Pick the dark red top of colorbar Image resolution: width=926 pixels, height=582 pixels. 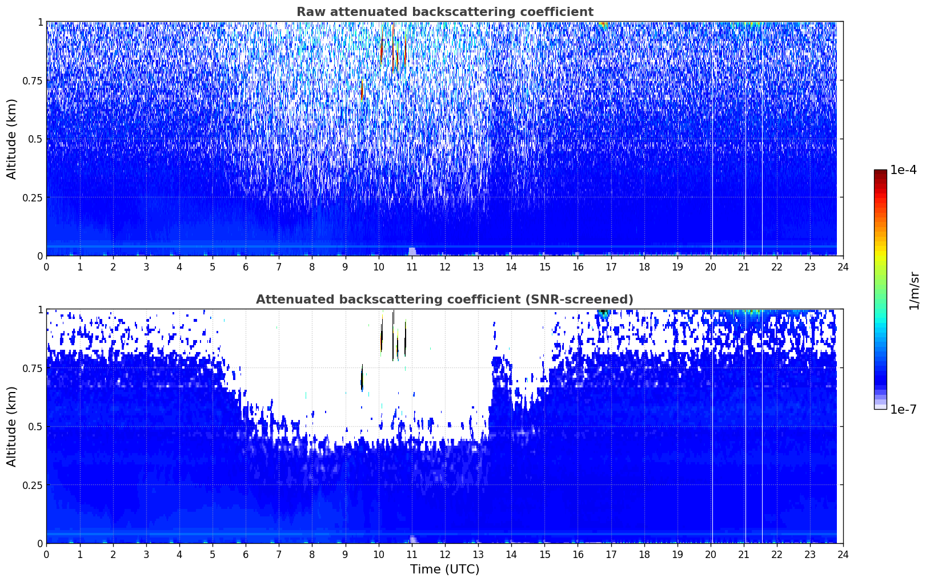(880, 173)
